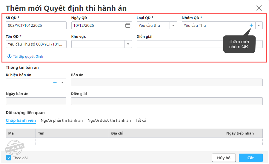Open the calendar picker for Ngày QĐ

click(x=128, y=25)
